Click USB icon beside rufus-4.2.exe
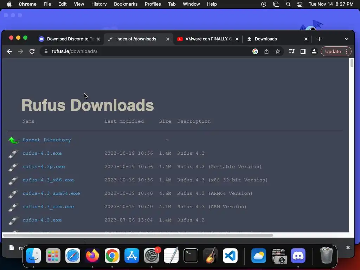This screenshot has height=270, width=360. (x=14, y=220)
